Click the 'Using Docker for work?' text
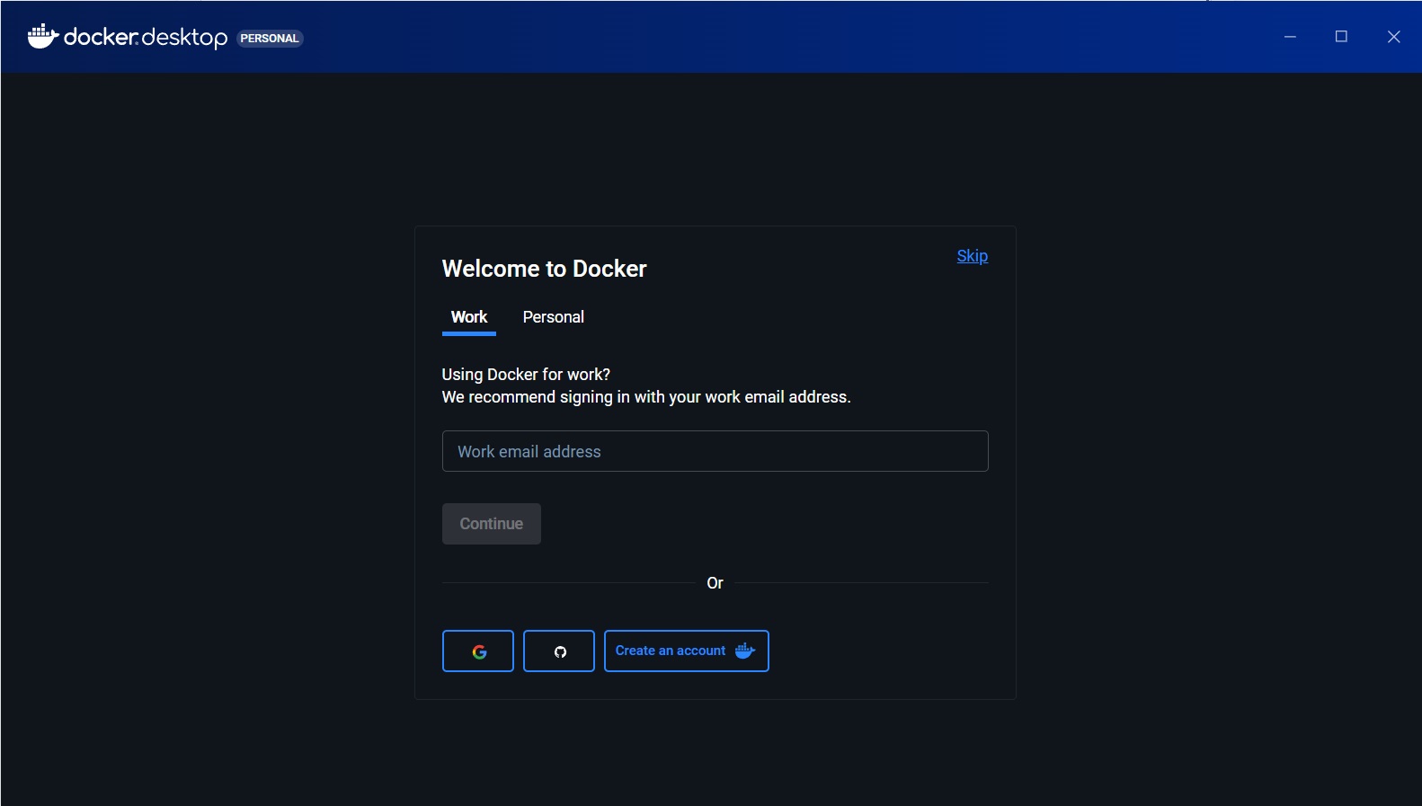This screenshot has width=1422, height=806. coord(526,375)
